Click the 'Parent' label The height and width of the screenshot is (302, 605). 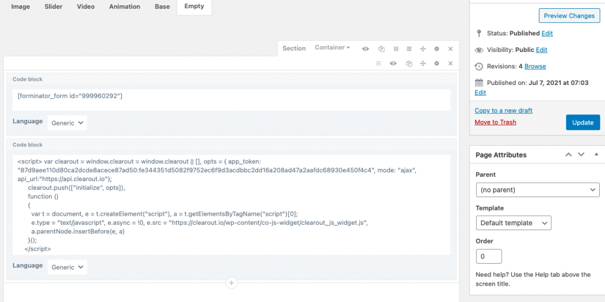point(486,175)
